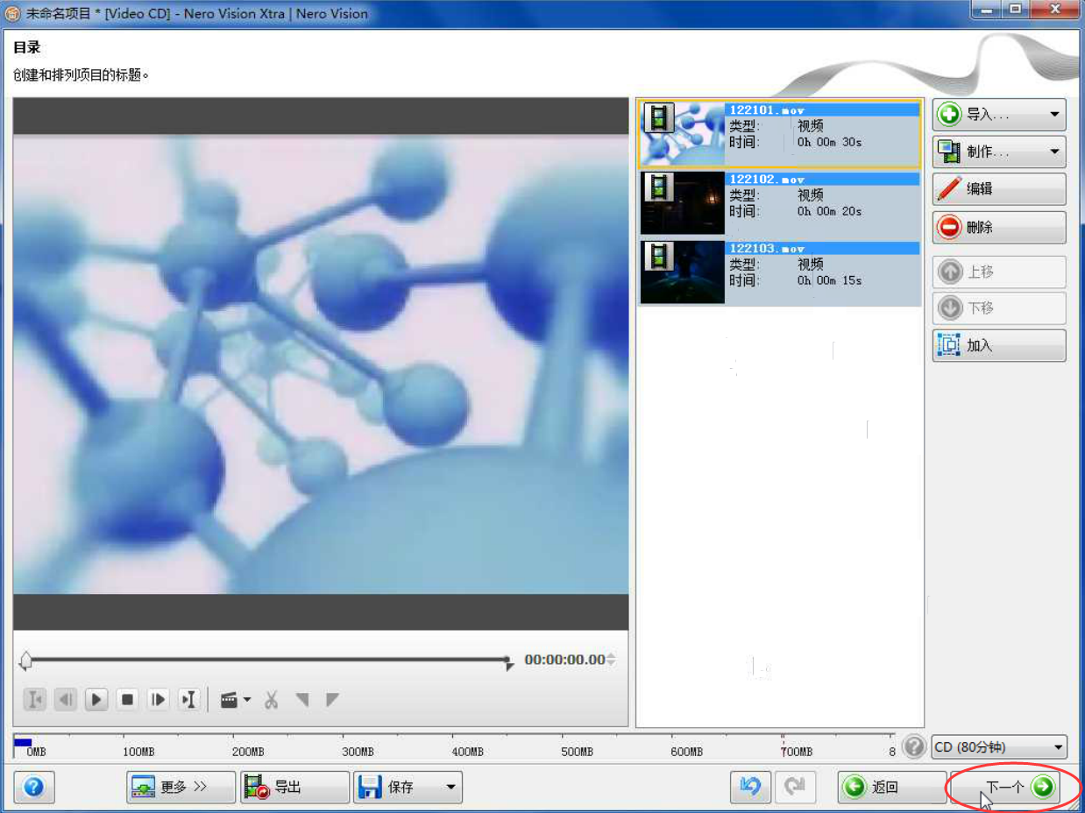The image size is (1085, 813).
Task: Click the scissors cut icon
Action: point(271,700)
